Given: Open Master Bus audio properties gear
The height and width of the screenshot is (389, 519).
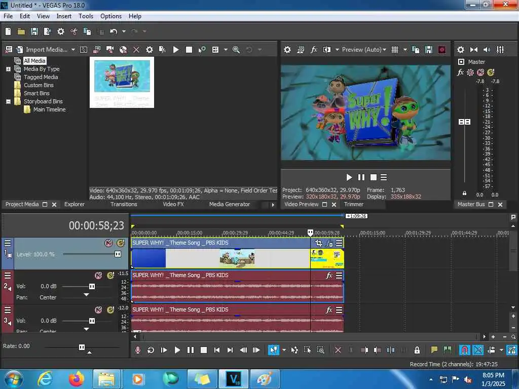Looking at the screenshot, I should coord(461,50).
